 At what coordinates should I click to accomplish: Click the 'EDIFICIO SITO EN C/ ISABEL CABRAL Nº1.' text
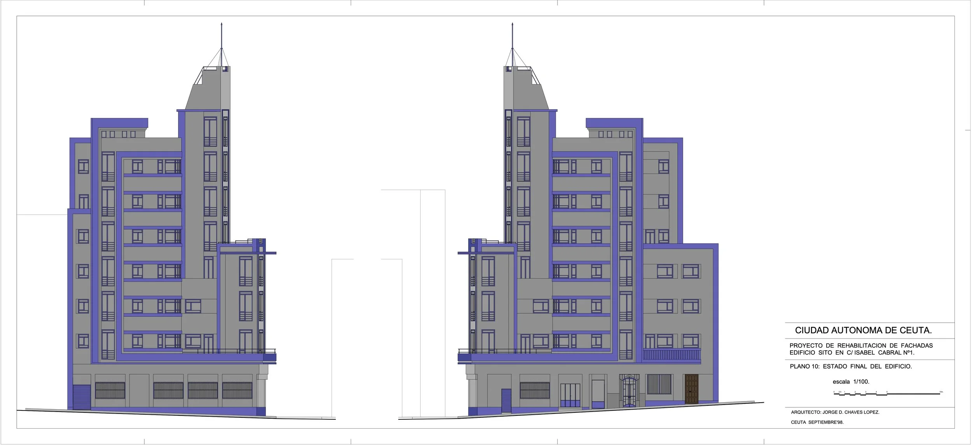tap(852, 353)
